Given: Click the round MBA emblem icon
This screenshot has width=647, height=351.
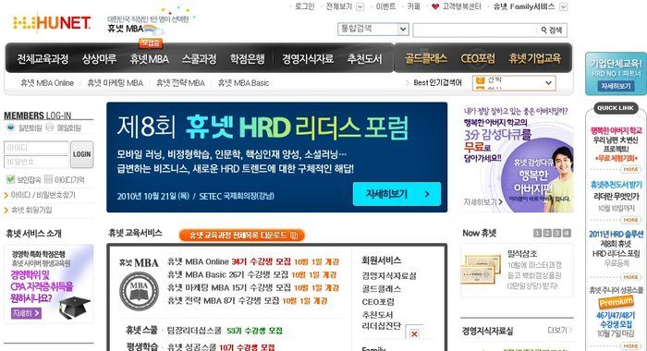Looking at the screenshot, I should (139, 291).
